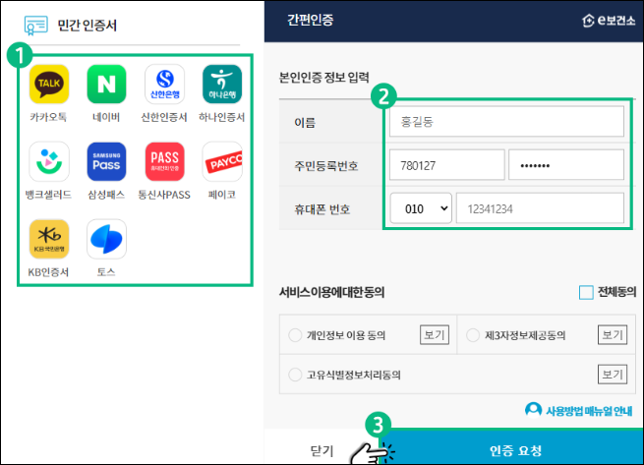Click the 간편인증 header title
The image size is (644, 465).
coord(311,20)
